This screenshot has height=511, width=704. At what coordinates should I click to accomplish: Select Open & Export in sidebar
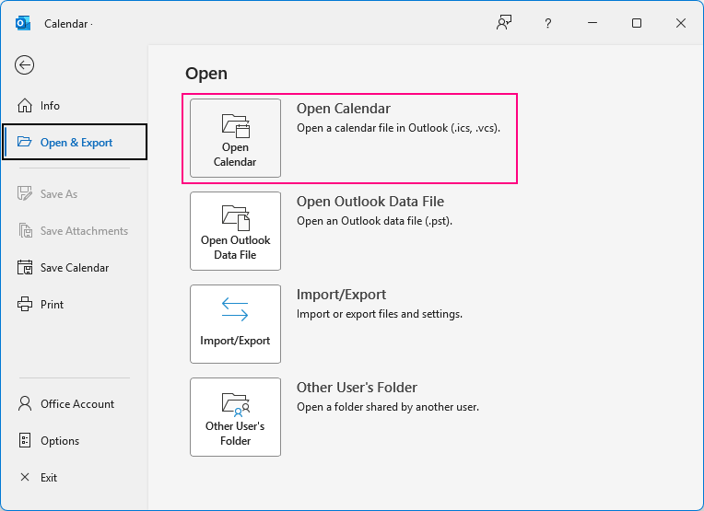point(75,142)
